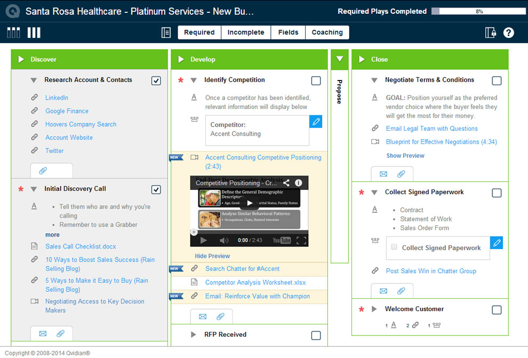
Task: Click Required Plays Completed progress bar
Action: pyautogui.click(x=478, y=11)
